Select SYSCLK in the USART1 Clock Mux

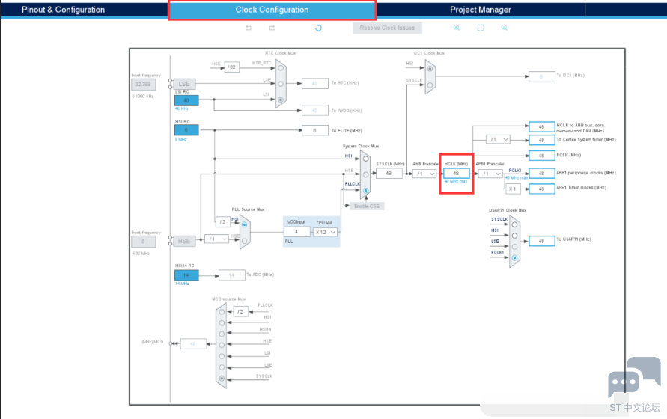pos(515,224)
